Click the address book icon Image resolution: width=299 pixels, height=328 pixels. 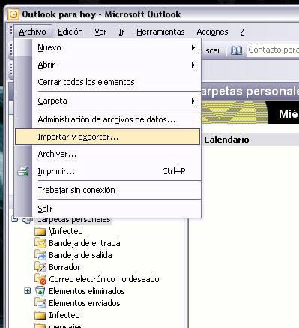pyautogui.click(x=236, y=50)
